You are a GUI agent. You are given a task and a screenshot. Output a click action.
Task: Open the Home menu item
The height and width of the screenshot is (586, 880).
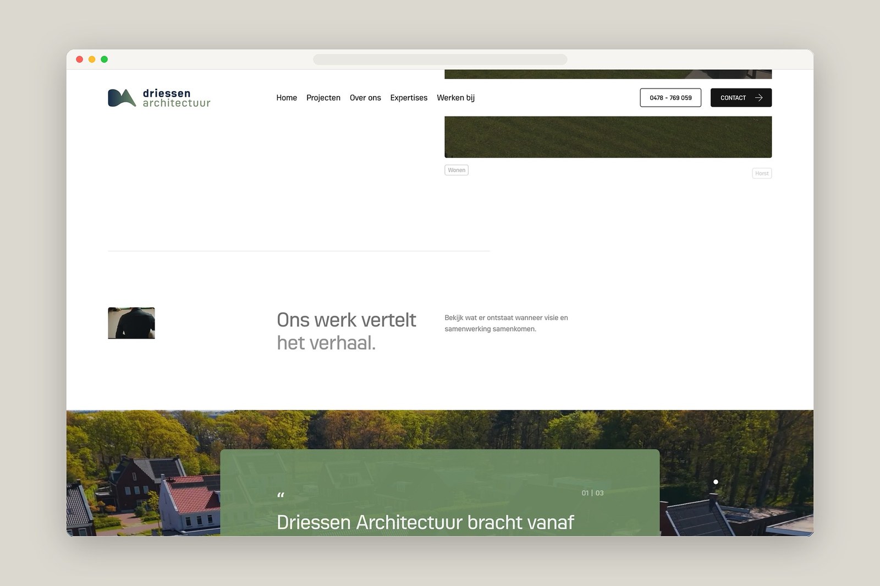[287, 98]
